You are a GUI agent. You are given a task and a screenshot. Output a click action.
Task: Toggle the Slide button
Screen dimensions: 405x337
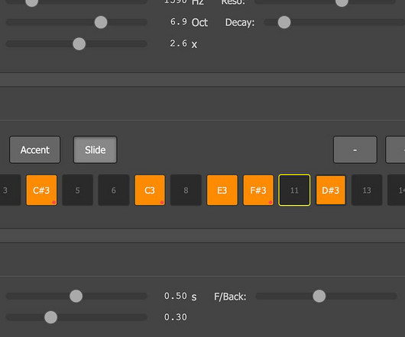(x=95, y=149)
